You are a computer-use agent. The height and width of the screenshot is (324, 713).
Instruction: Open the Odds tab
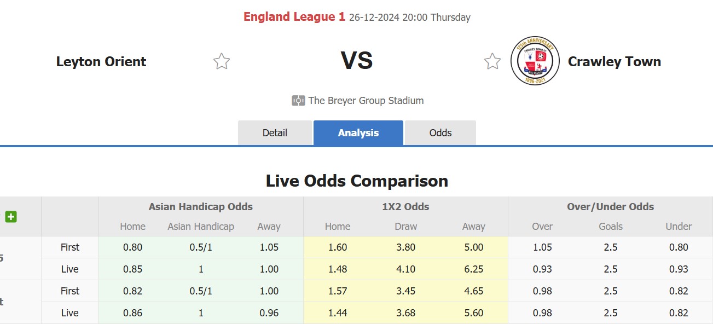coord(440,133)
